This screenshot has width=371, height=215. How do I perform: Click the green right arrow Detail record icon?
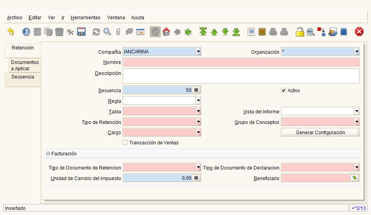[188, 32]
